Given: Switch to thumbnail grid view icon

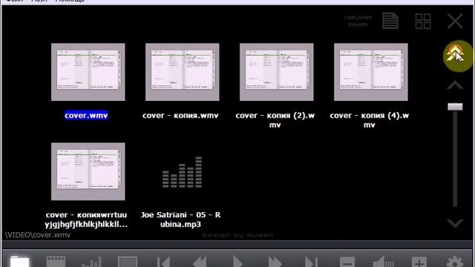Looking at the screenshot, I should [x=423, y=22].
